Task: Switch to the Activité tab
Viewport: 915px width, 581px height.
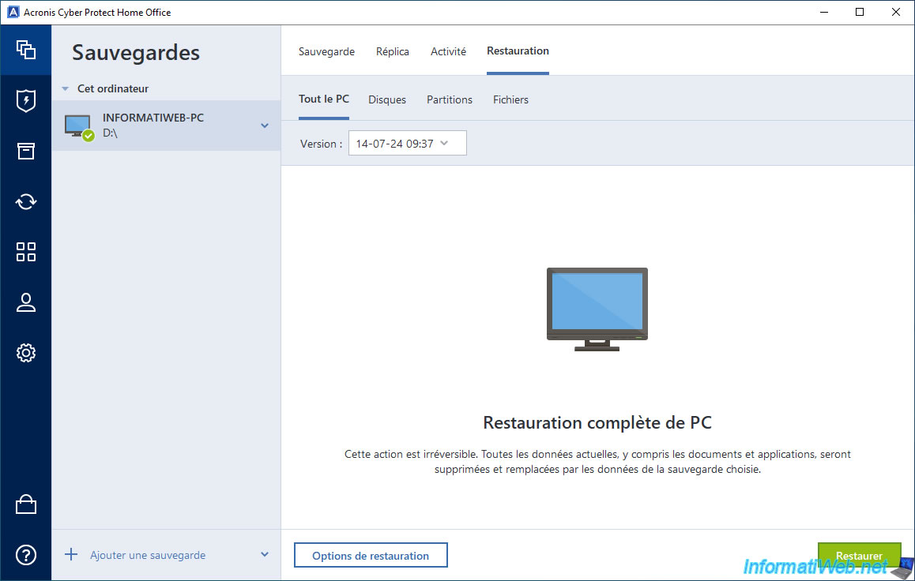Action: (448, 51)
